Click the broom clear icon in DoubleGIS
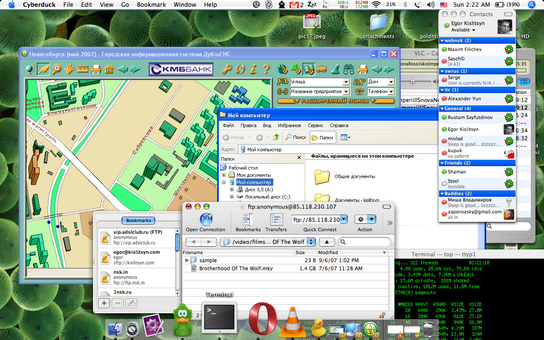Image resolution: width=544 pixels, height=340 pixels. 335,69
